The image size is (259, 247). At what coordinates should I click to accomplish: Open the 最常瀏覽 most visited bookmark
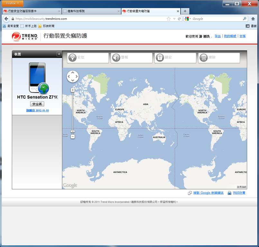pos(11,26)
